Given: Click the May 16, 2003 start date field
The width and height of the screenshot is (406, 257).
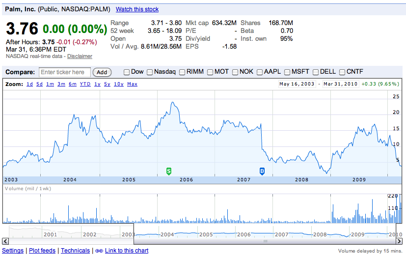Looking at the screenshot, I should tap(297, 84).
